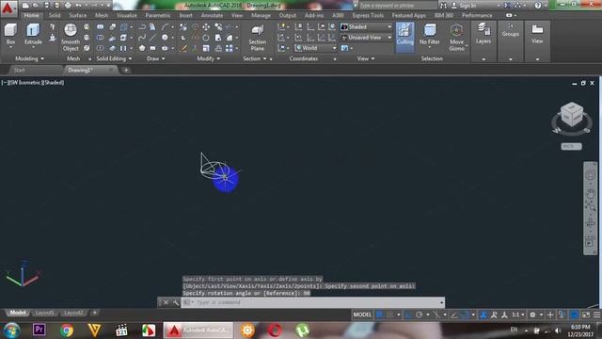The width and height of the screenshot is (602, 339).
Task: Click the Plot (print) icon in Quick Access
Action: [x=68, y=6]
